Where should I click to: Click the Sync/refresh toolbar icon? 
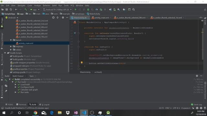tap(11, 9)
